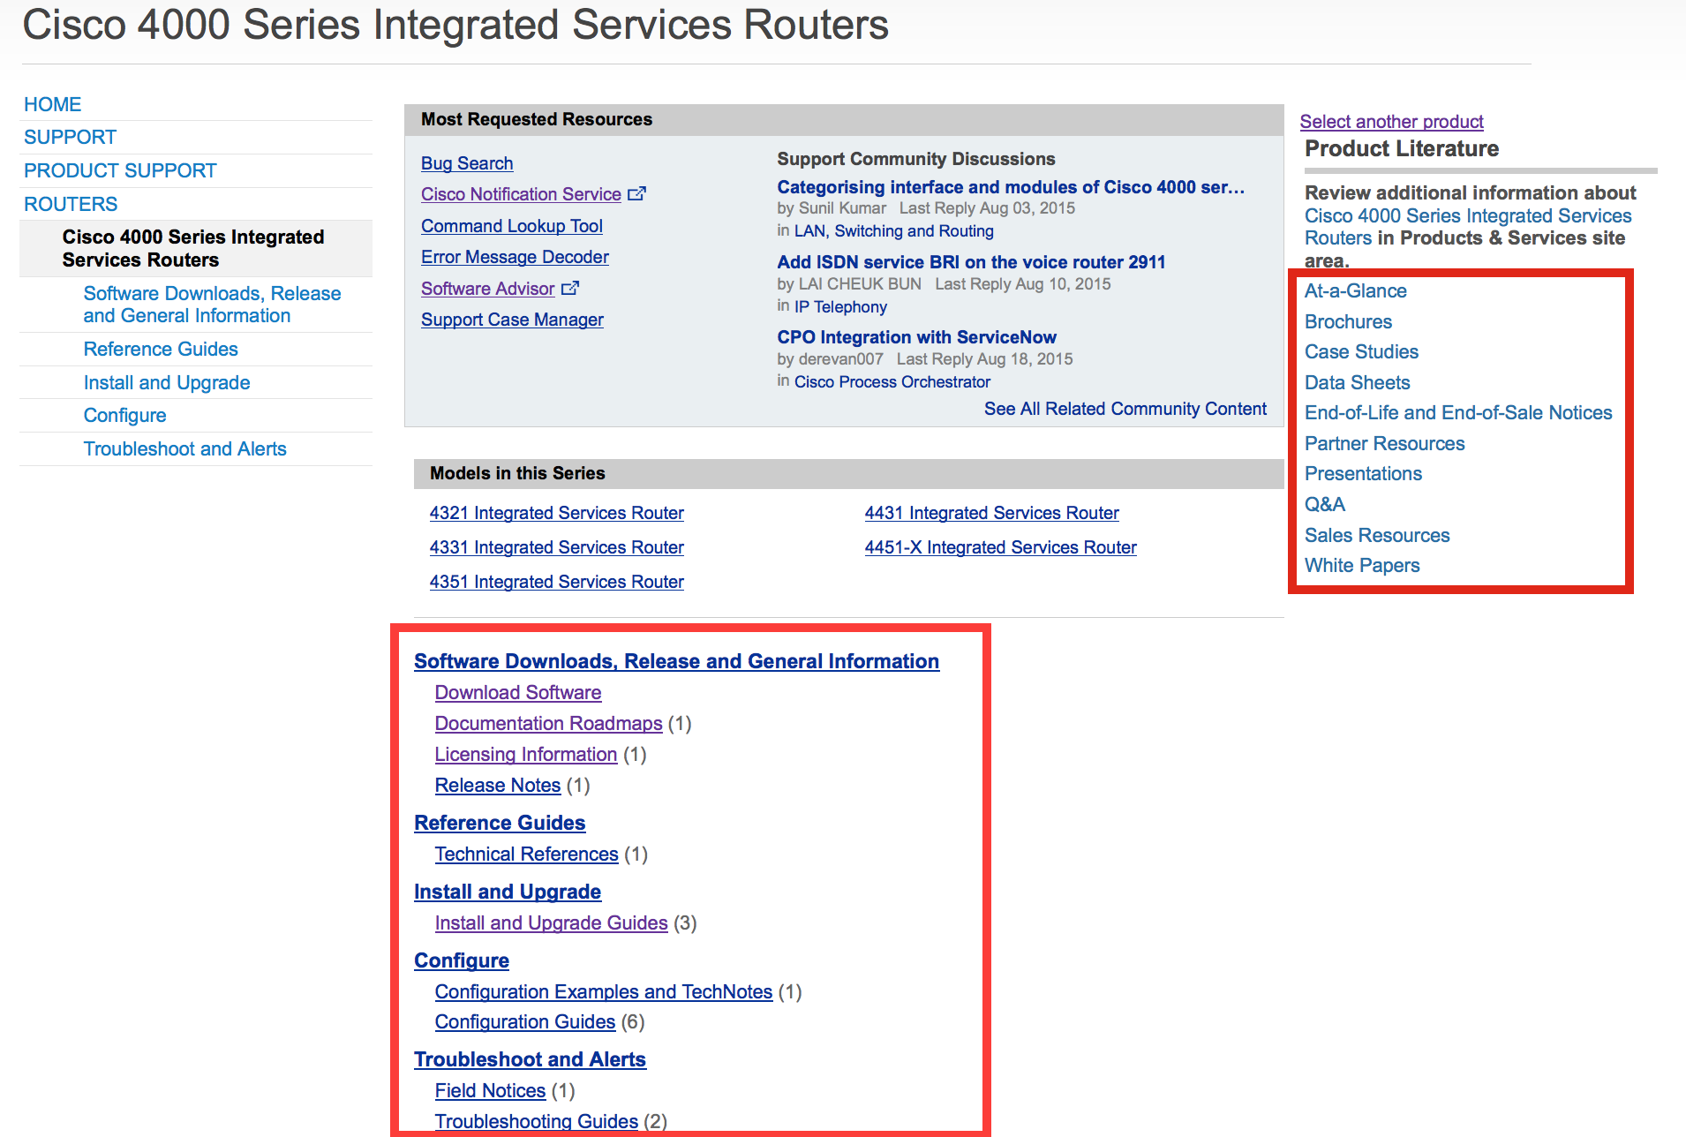Open Technical References link
Image resolution: width=1686 pixels, height=1137 pixels.
[x=526, y=855]
